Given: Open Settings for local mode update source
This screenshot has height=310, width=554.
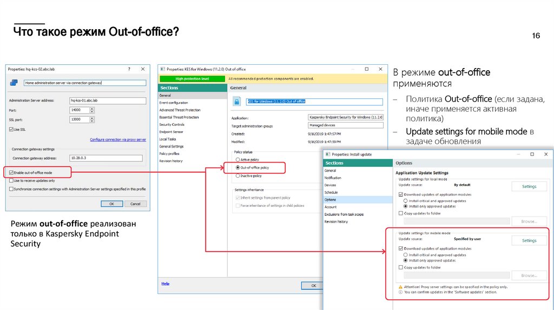Looking at the screenshot, I should coord(529,186).
